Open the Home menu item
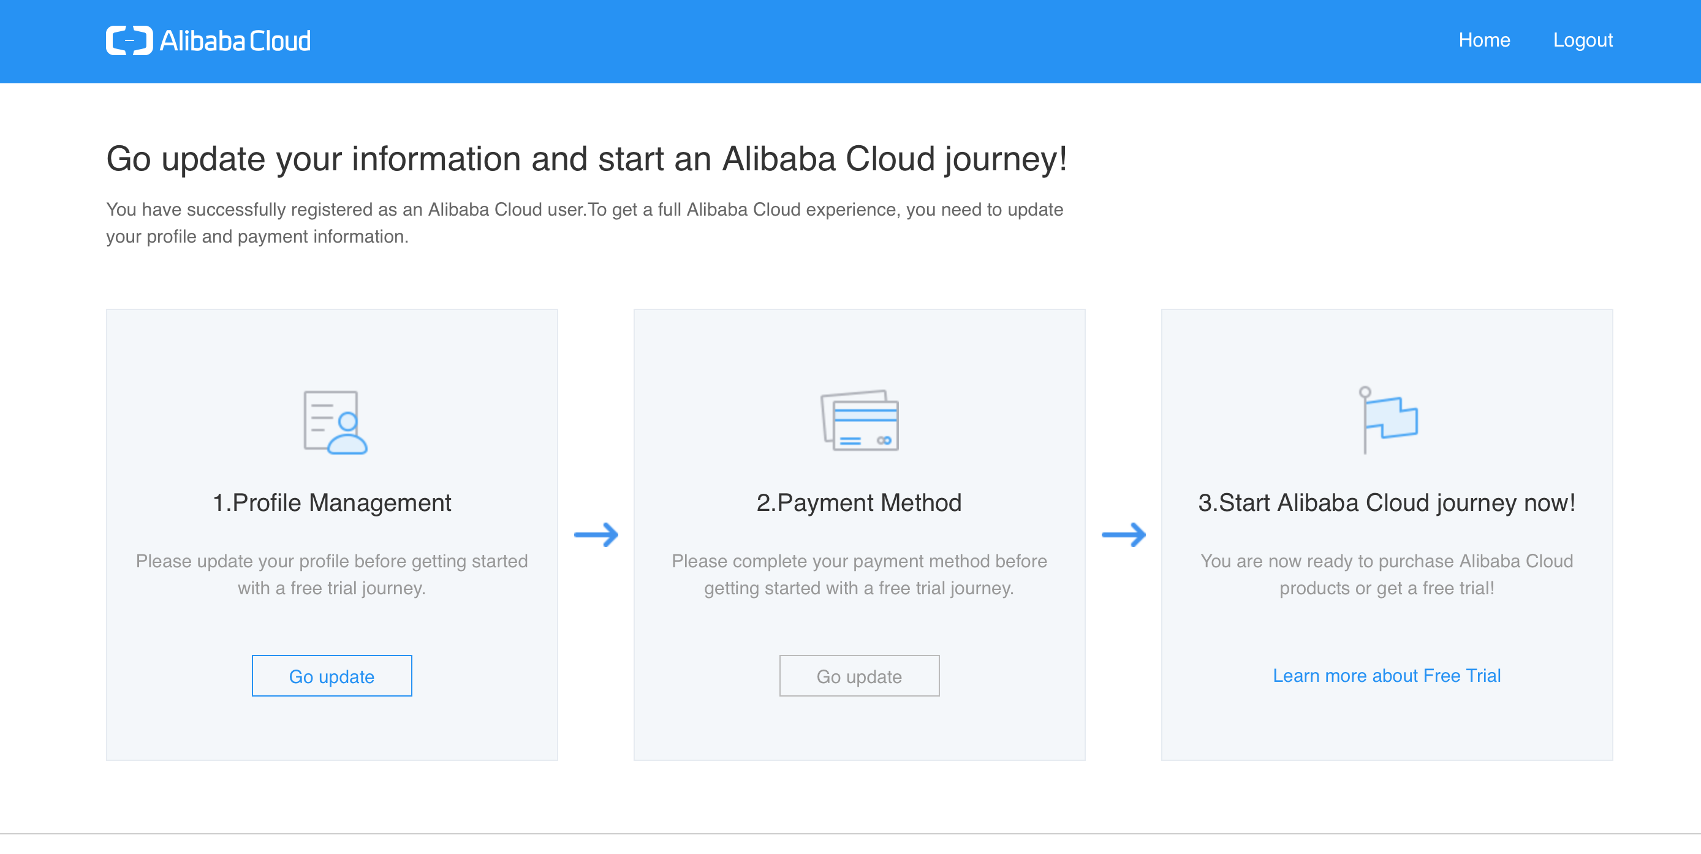Viewport: 1701px width, 854px height. pos(1483,40)
